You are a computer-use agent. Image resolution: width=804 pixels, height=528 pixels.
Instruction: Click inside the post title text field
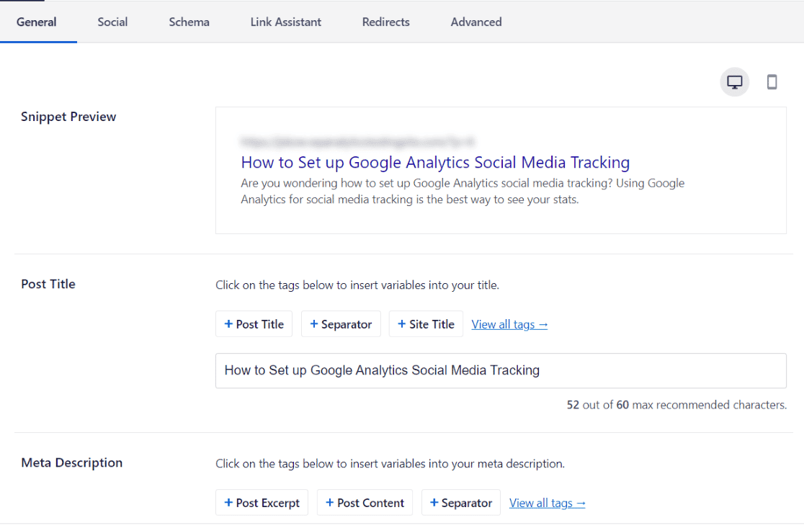501,370
